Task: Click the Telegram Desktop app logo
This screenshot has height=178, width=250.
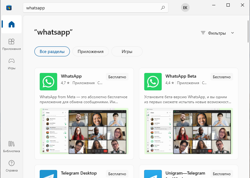Action: [48, 174]
